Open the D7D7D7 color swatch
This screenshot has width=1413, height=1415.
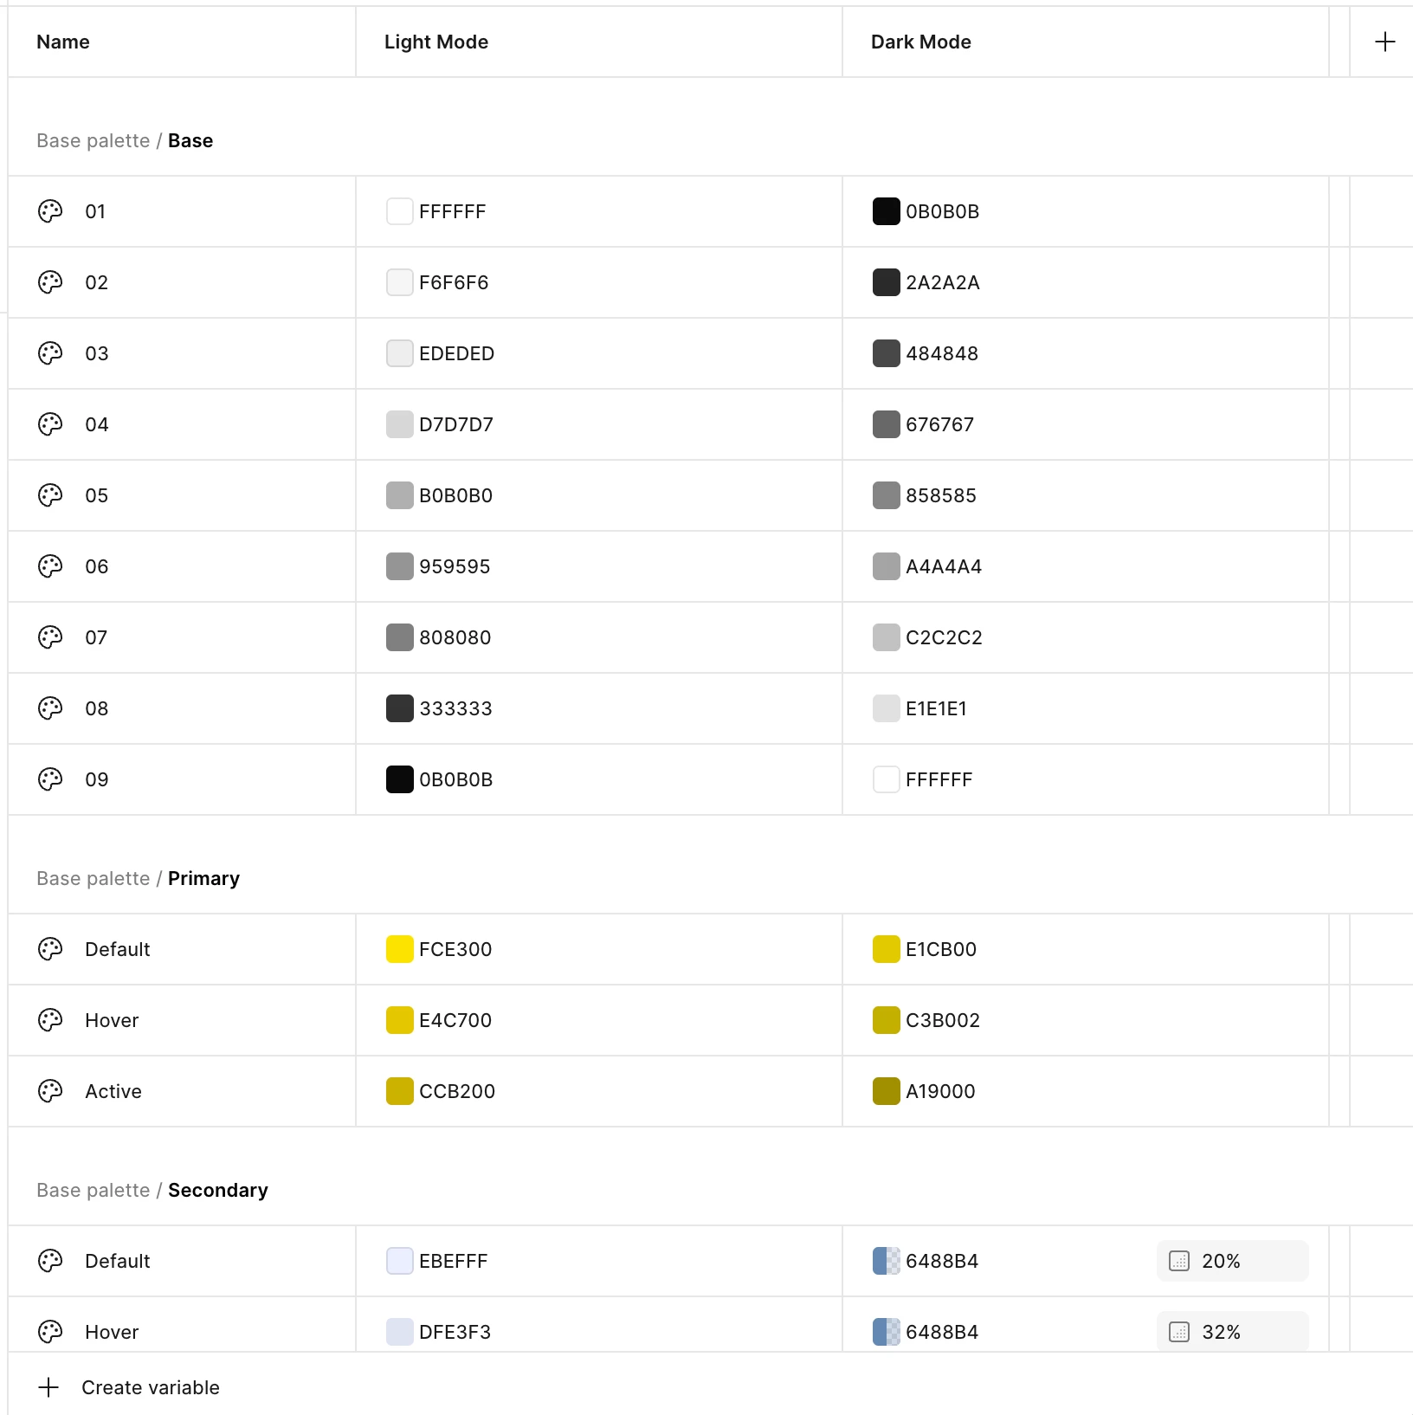pyautogui.click(x=399, y=424)
